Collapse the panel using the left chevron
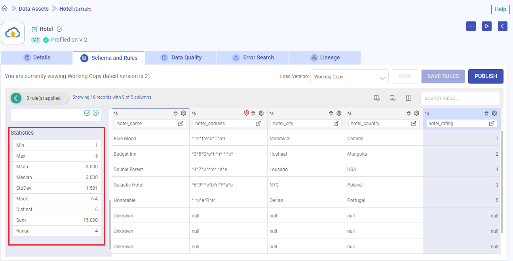The width and height of the screenshot is (513, 261). pyautogui.click(x=502, y=26)
